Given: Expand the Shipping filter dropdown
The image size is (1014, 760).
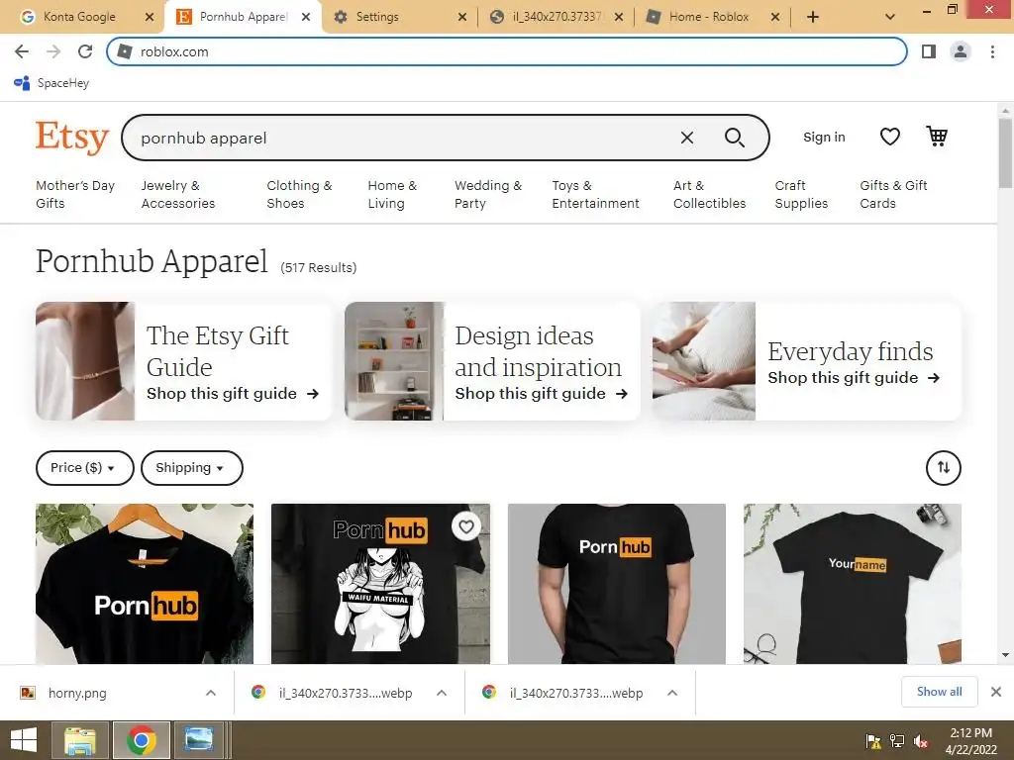Looking at the screenshot, I should point(191,467).
